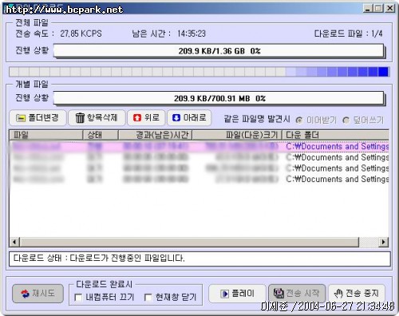Screen dimensions: 399x316
Task: Sort by the 파일 column header
Action: point(46,135)
